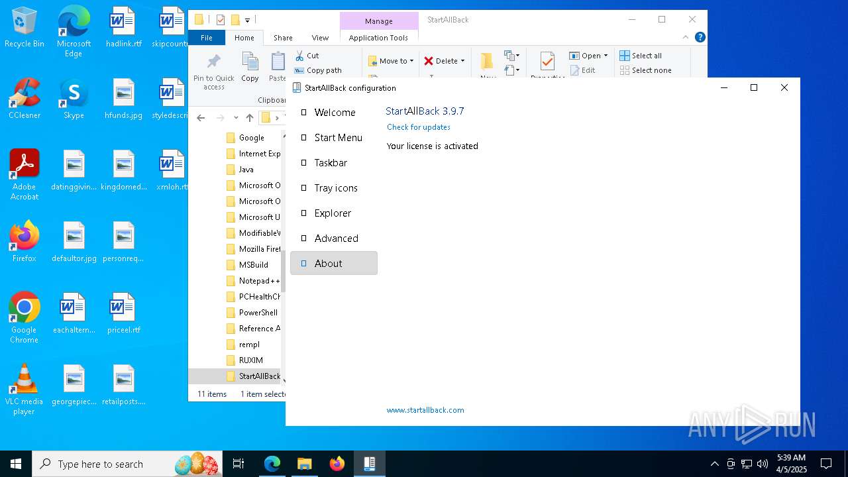Screen dimensions: 848x477
Task: Open the Application Tools ribbon tab
Action: (x=378, y=38)
